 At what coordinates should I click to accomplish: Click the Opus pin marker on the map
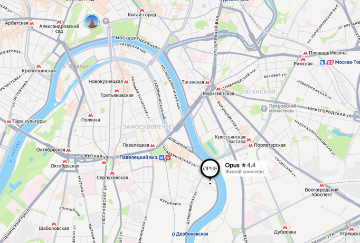tap(210, 170)
